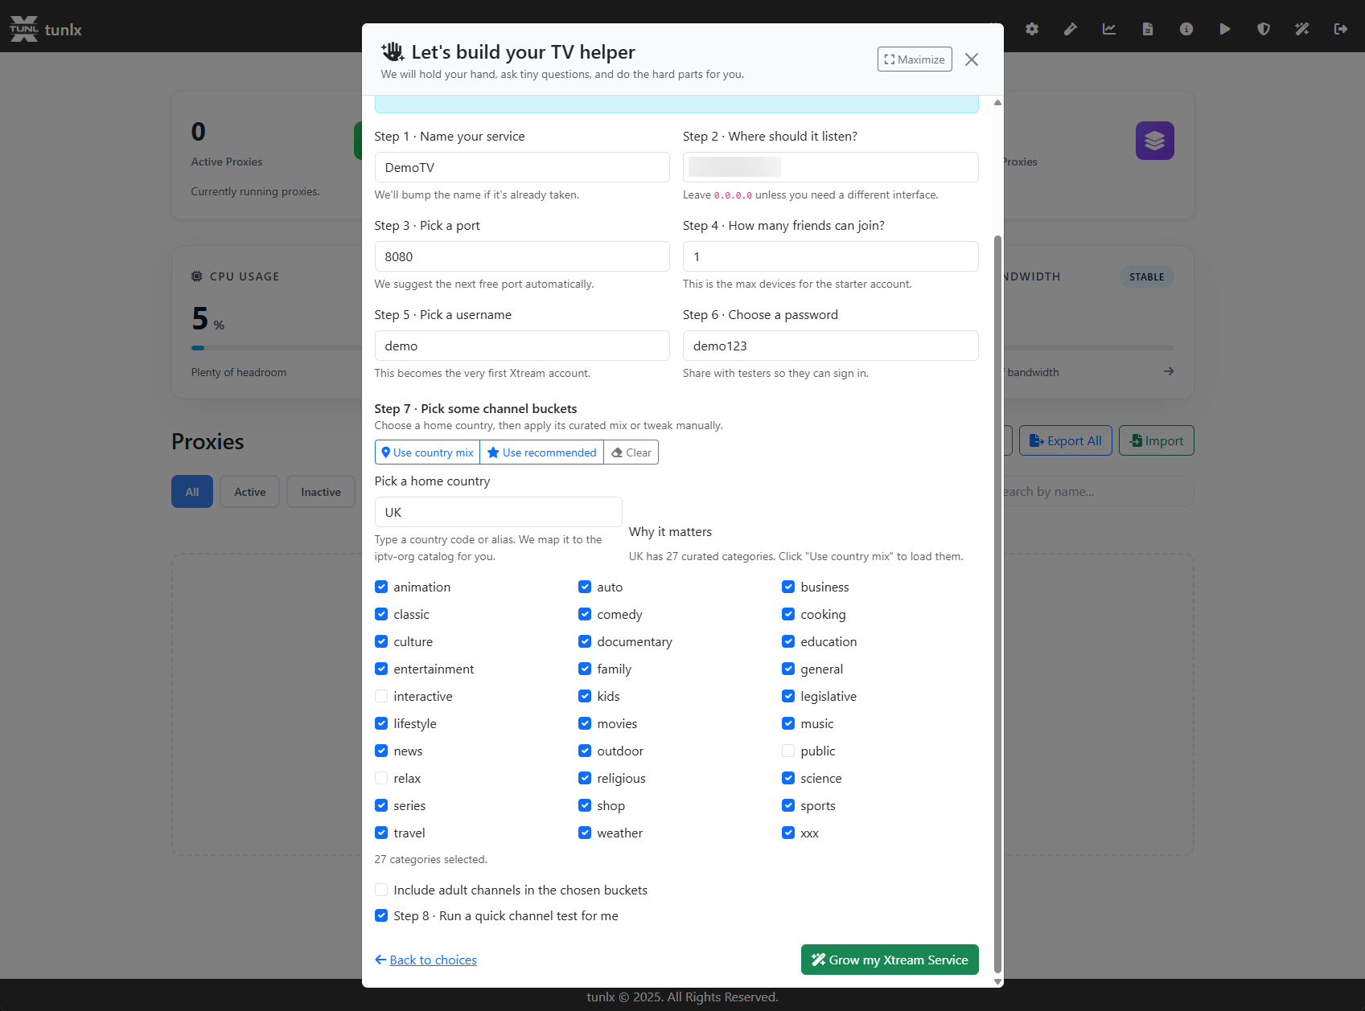Click the purple Proxies stack icon
Image resolution: width=1365 pixels, height=1011 pixels.
coord(1154,140)
